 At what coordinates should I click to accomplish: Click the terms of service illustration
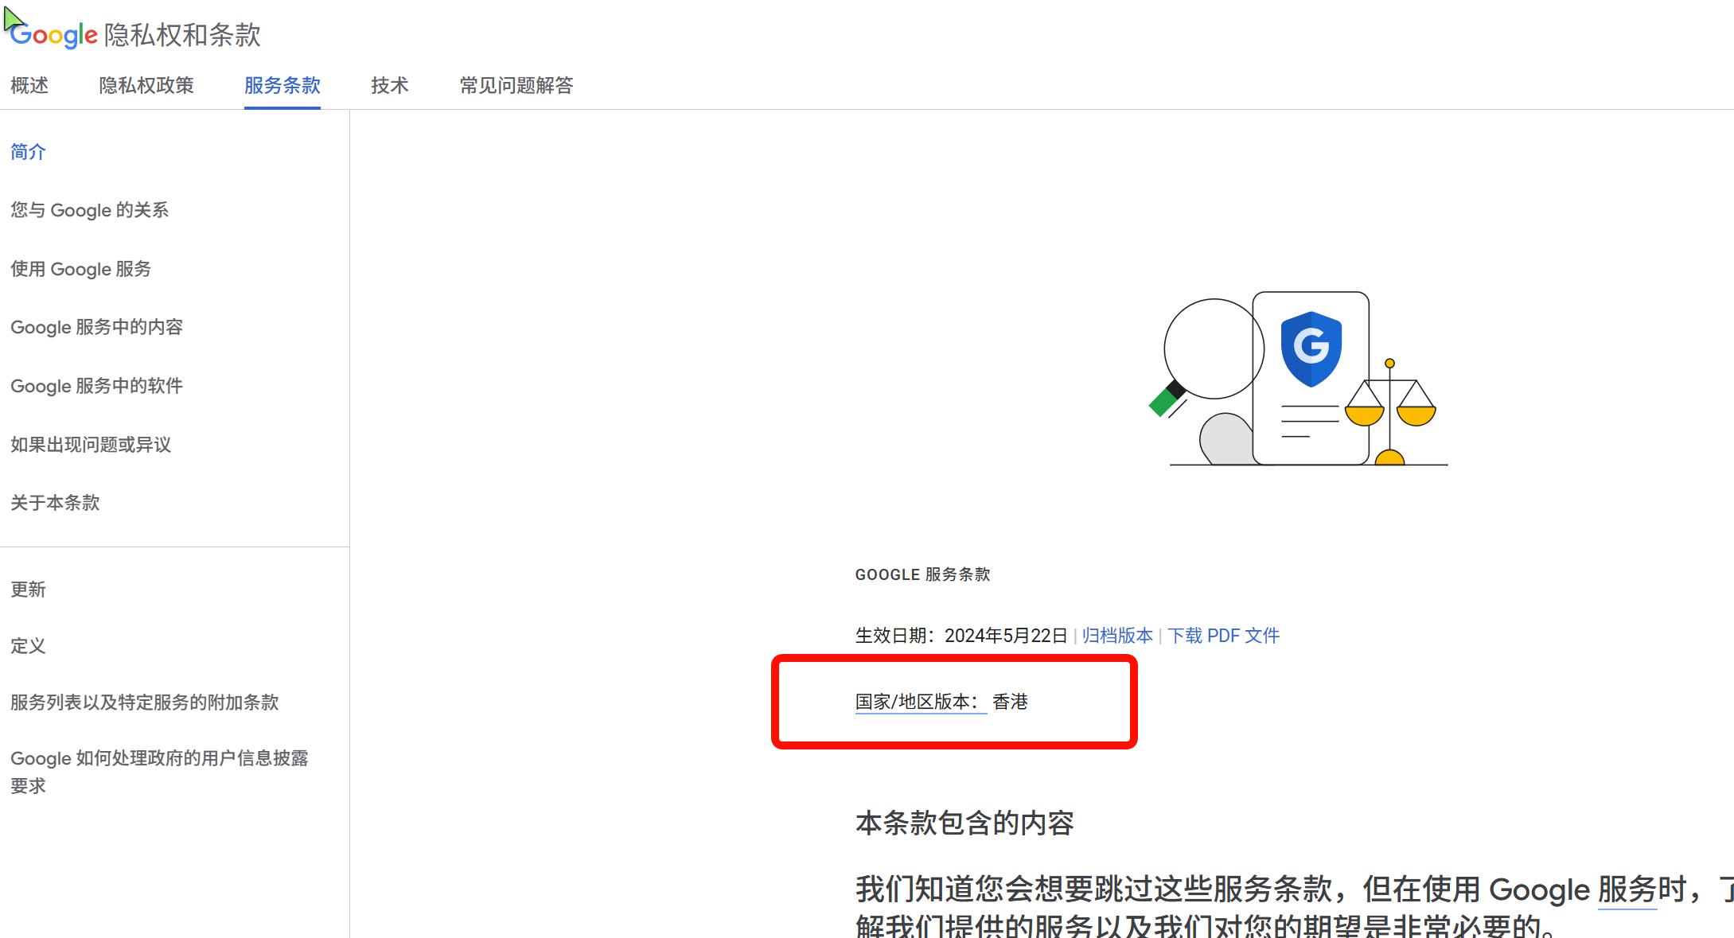tap(1299, 379)
